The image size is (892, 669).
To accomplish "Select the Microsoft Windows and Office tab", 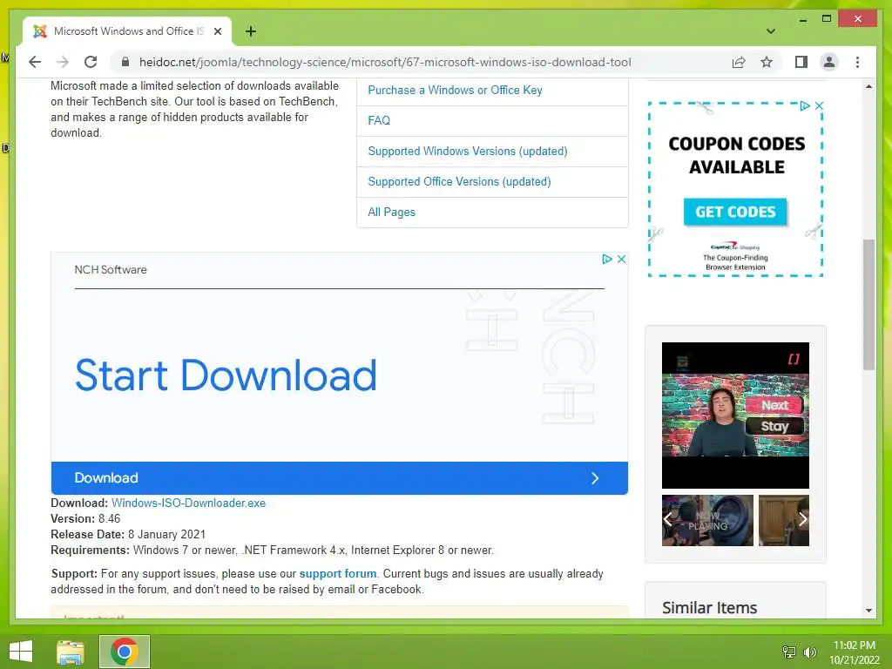I will 127,31.
